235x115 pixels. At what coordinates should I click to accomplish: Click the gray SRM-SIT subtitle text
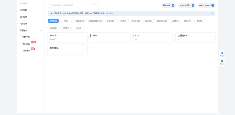coord(53,39)
